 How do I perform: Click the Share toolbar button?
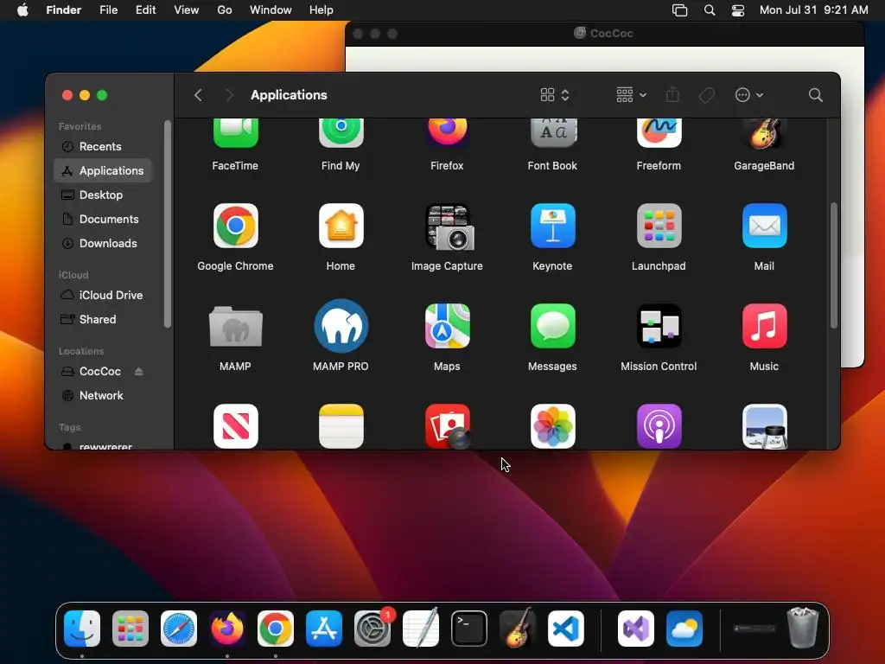672,95
